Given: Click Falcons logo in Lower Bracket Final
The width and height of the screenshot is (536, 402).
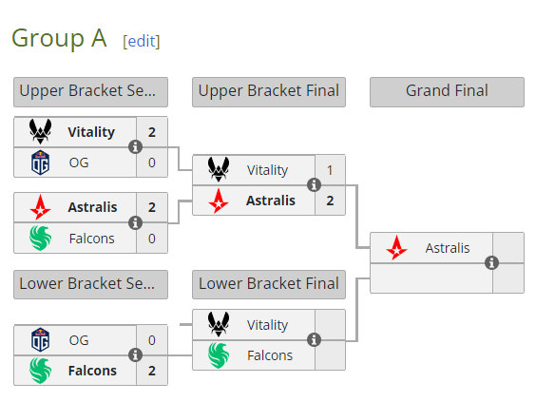Looking at the screenshot, I should click(x=219, y=355).
